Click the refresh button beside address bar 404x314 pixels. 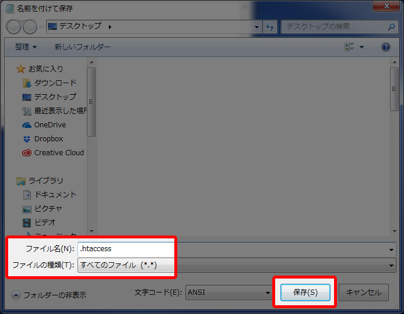click(x=270, y=27)
